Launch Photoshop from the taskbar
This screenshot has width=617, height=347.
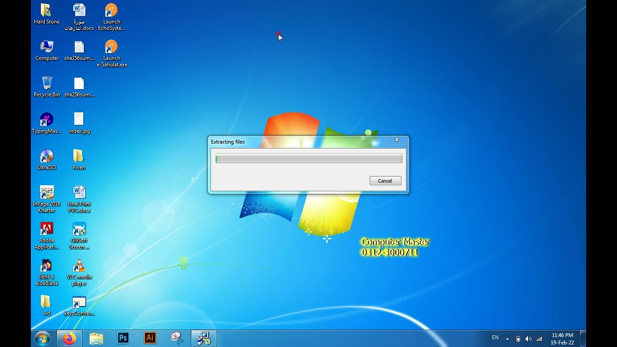click(x=123, y=339)
